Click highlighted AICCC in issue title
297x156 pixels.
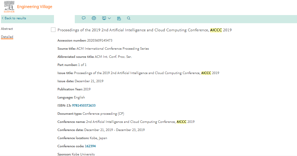pyautogui.click(x=206, y=73)
